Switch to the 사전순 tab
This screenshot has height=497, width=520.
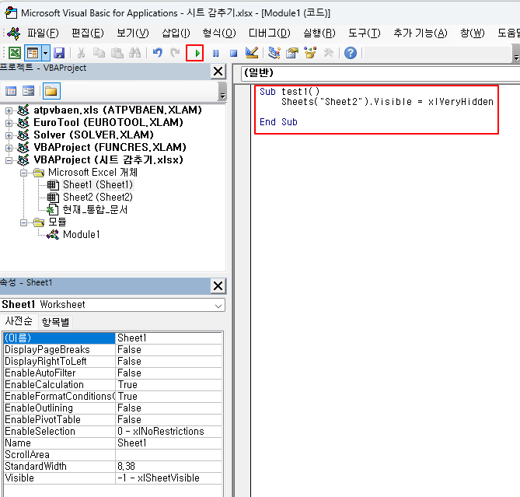19,321
